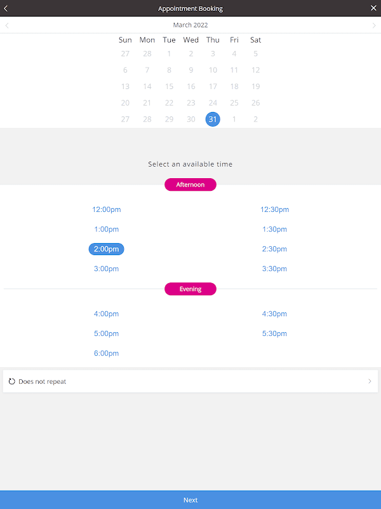Select the 12:00pm time slot

(x=106, y=209)
